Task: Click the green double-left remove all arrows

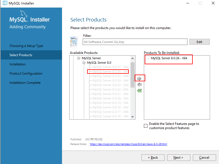Action: pyautogui.click(x=139, y=91)
